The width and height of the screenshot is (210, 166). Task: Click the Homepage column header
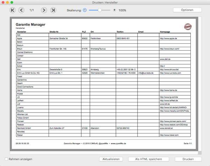(165, 32)
